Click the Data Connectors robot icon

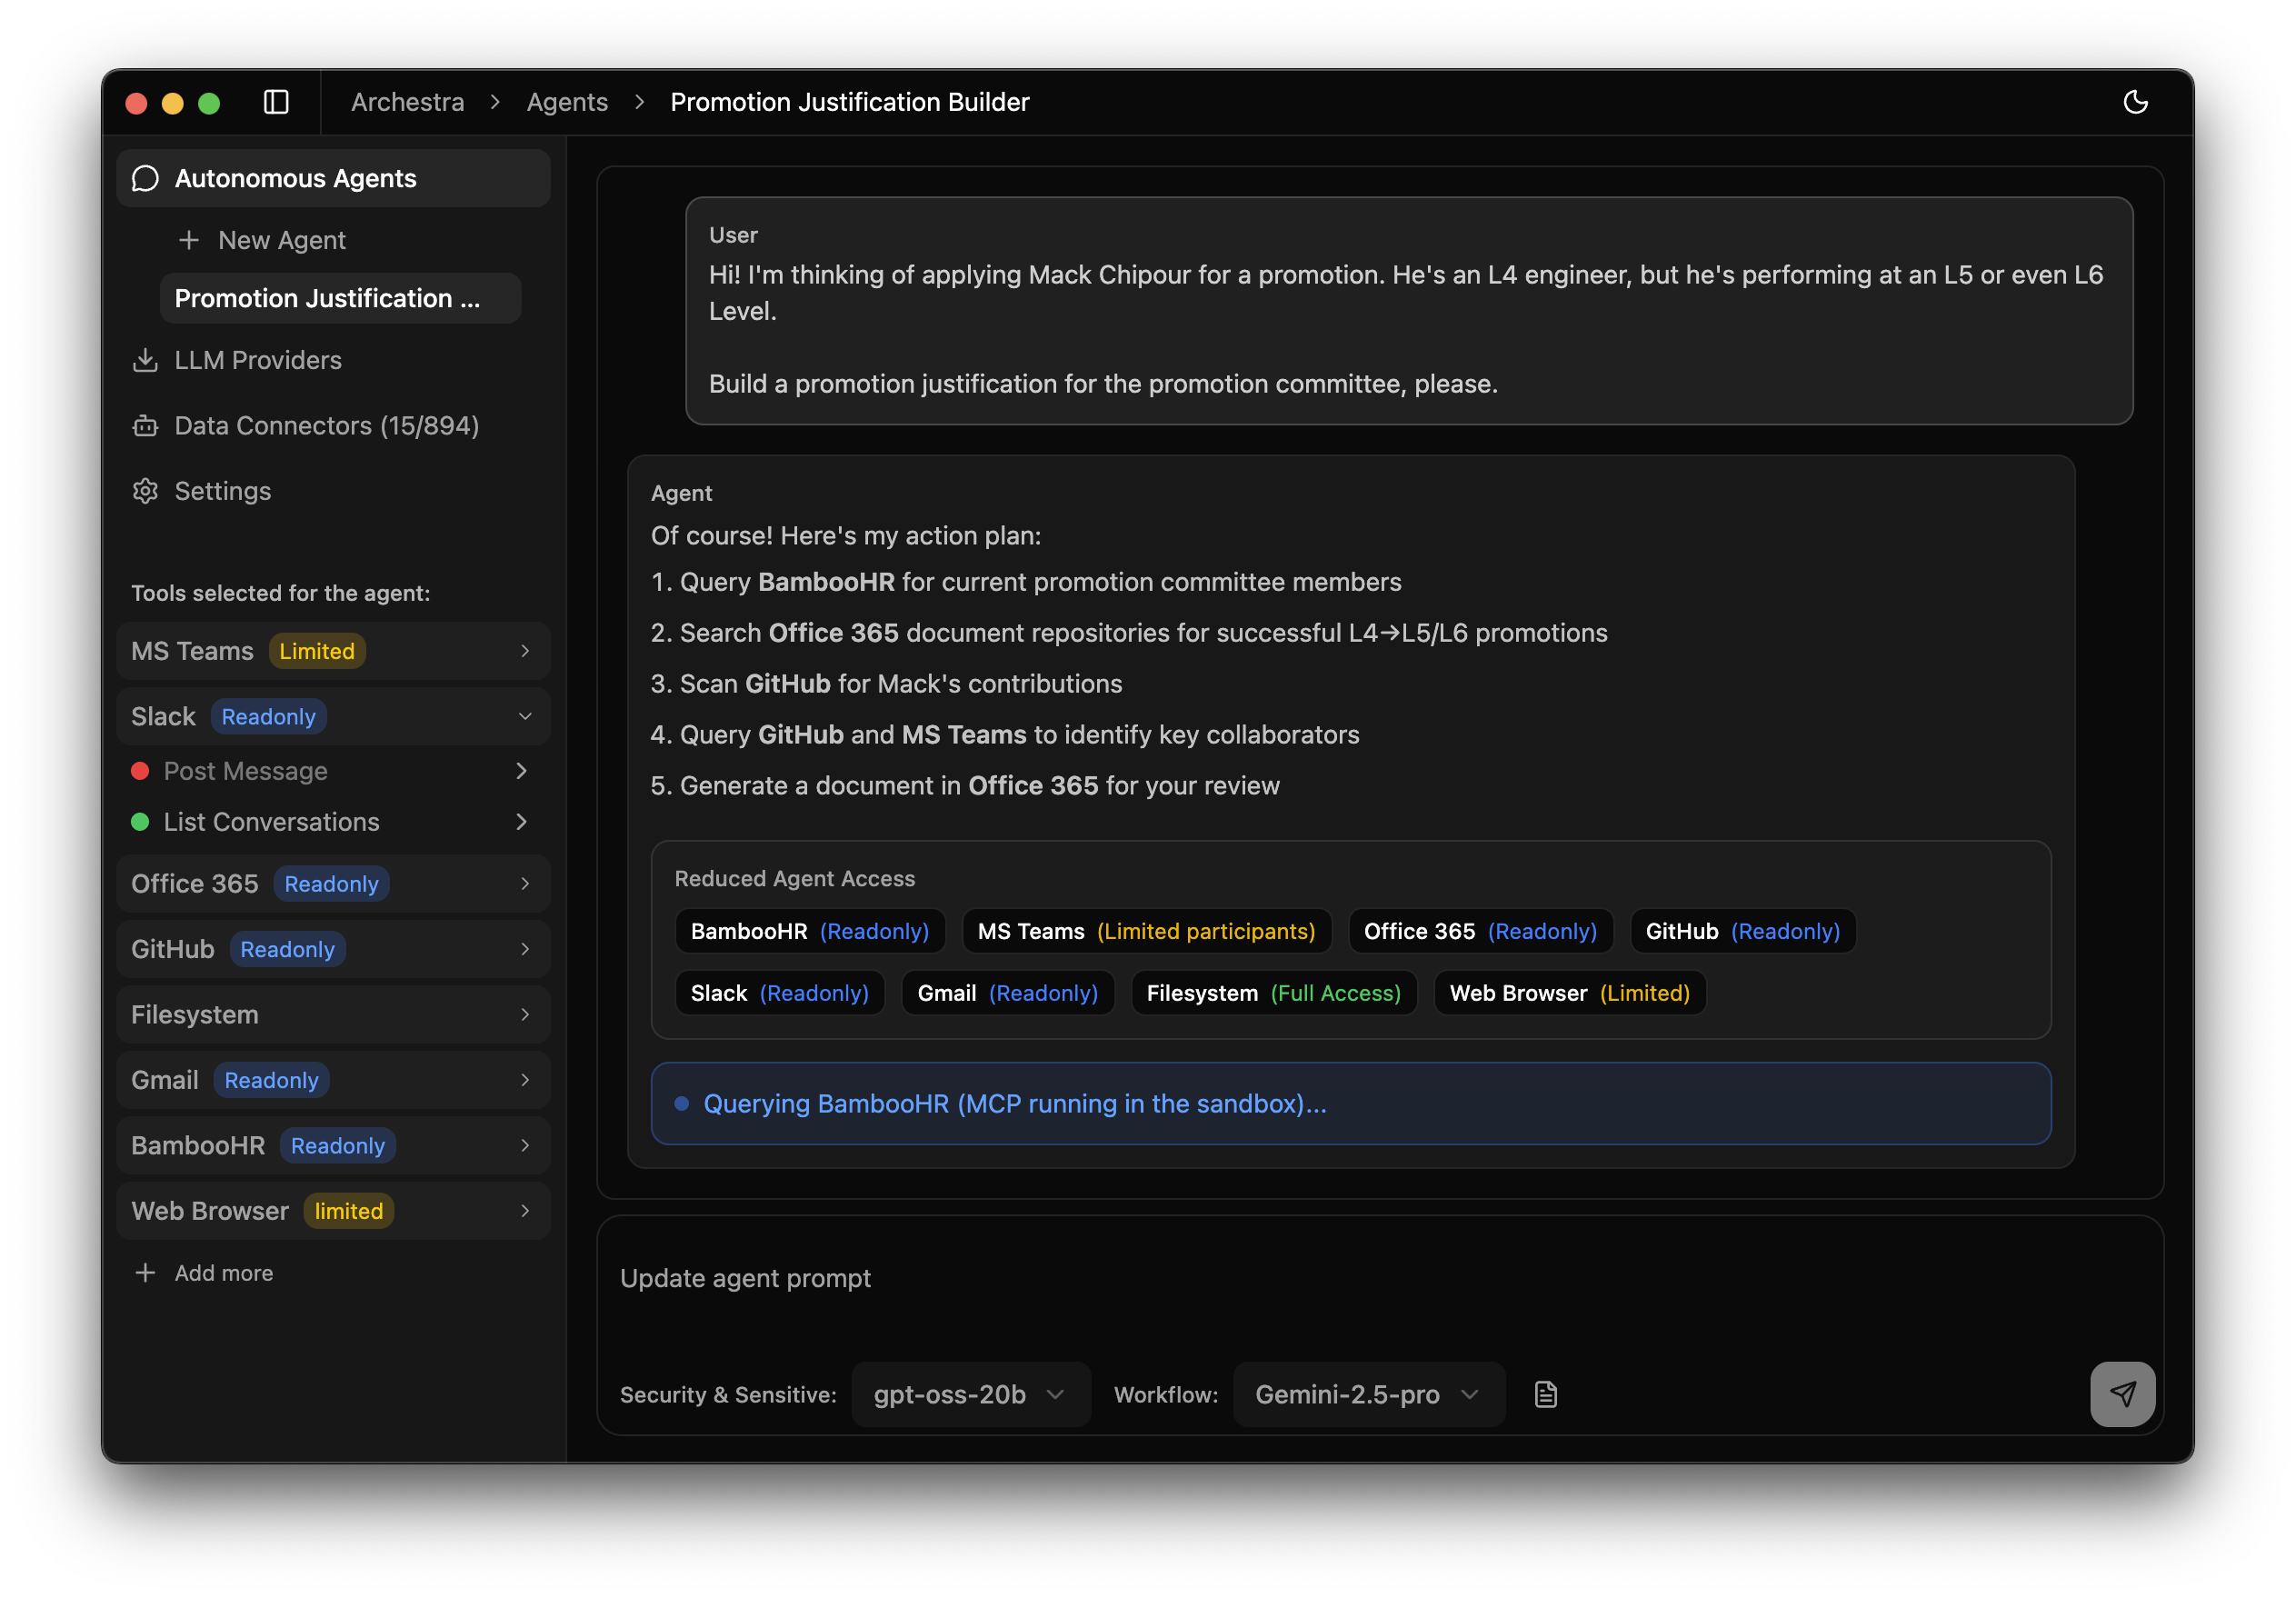[x=146, y=426]
